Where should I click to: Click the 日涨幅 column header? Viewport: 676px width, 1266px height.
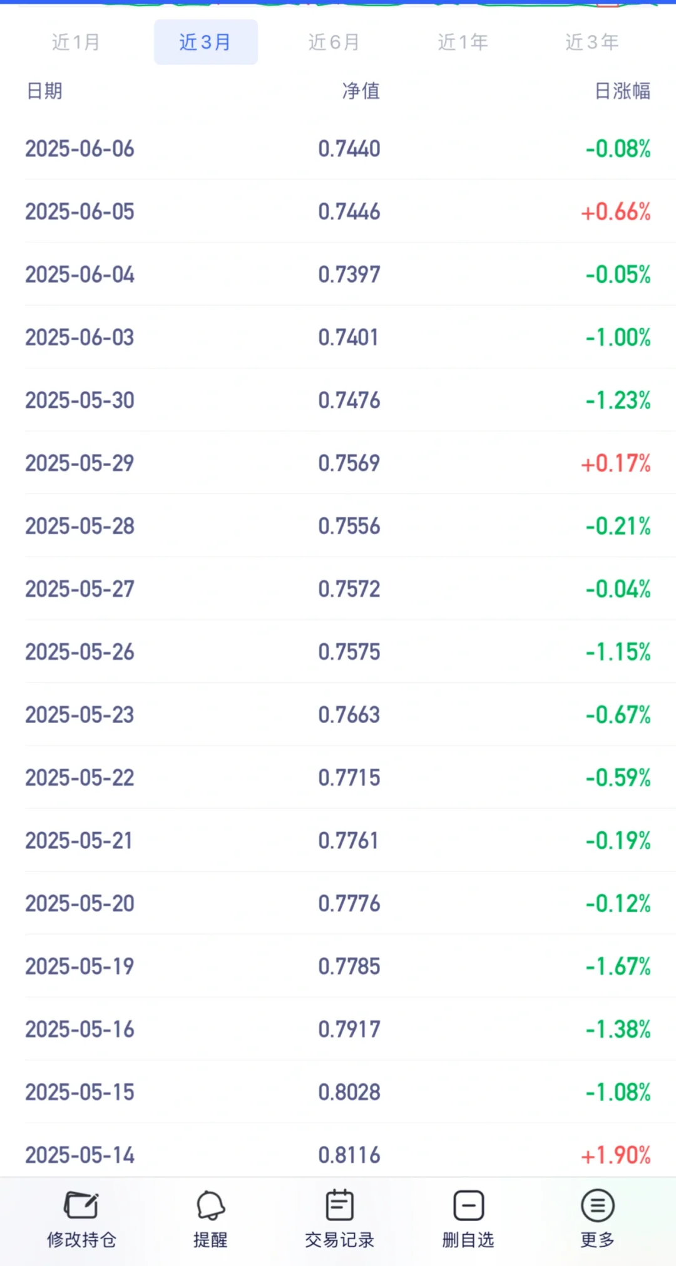click(623, 91)
